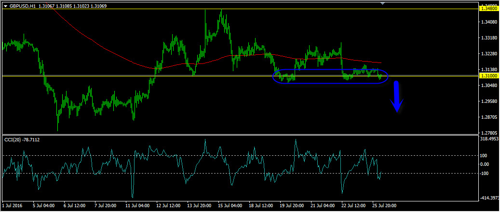Select the blue down arrow object
Viewport: 500px width, 212px height.
(397, 98)
